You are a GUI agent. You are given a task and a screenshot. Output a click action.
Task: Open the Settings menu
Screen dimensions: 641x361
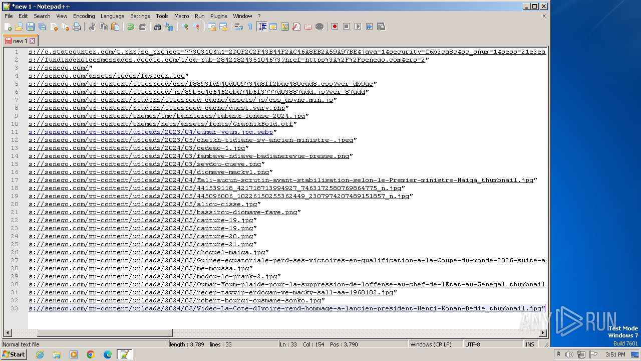[x=140, y=16]
